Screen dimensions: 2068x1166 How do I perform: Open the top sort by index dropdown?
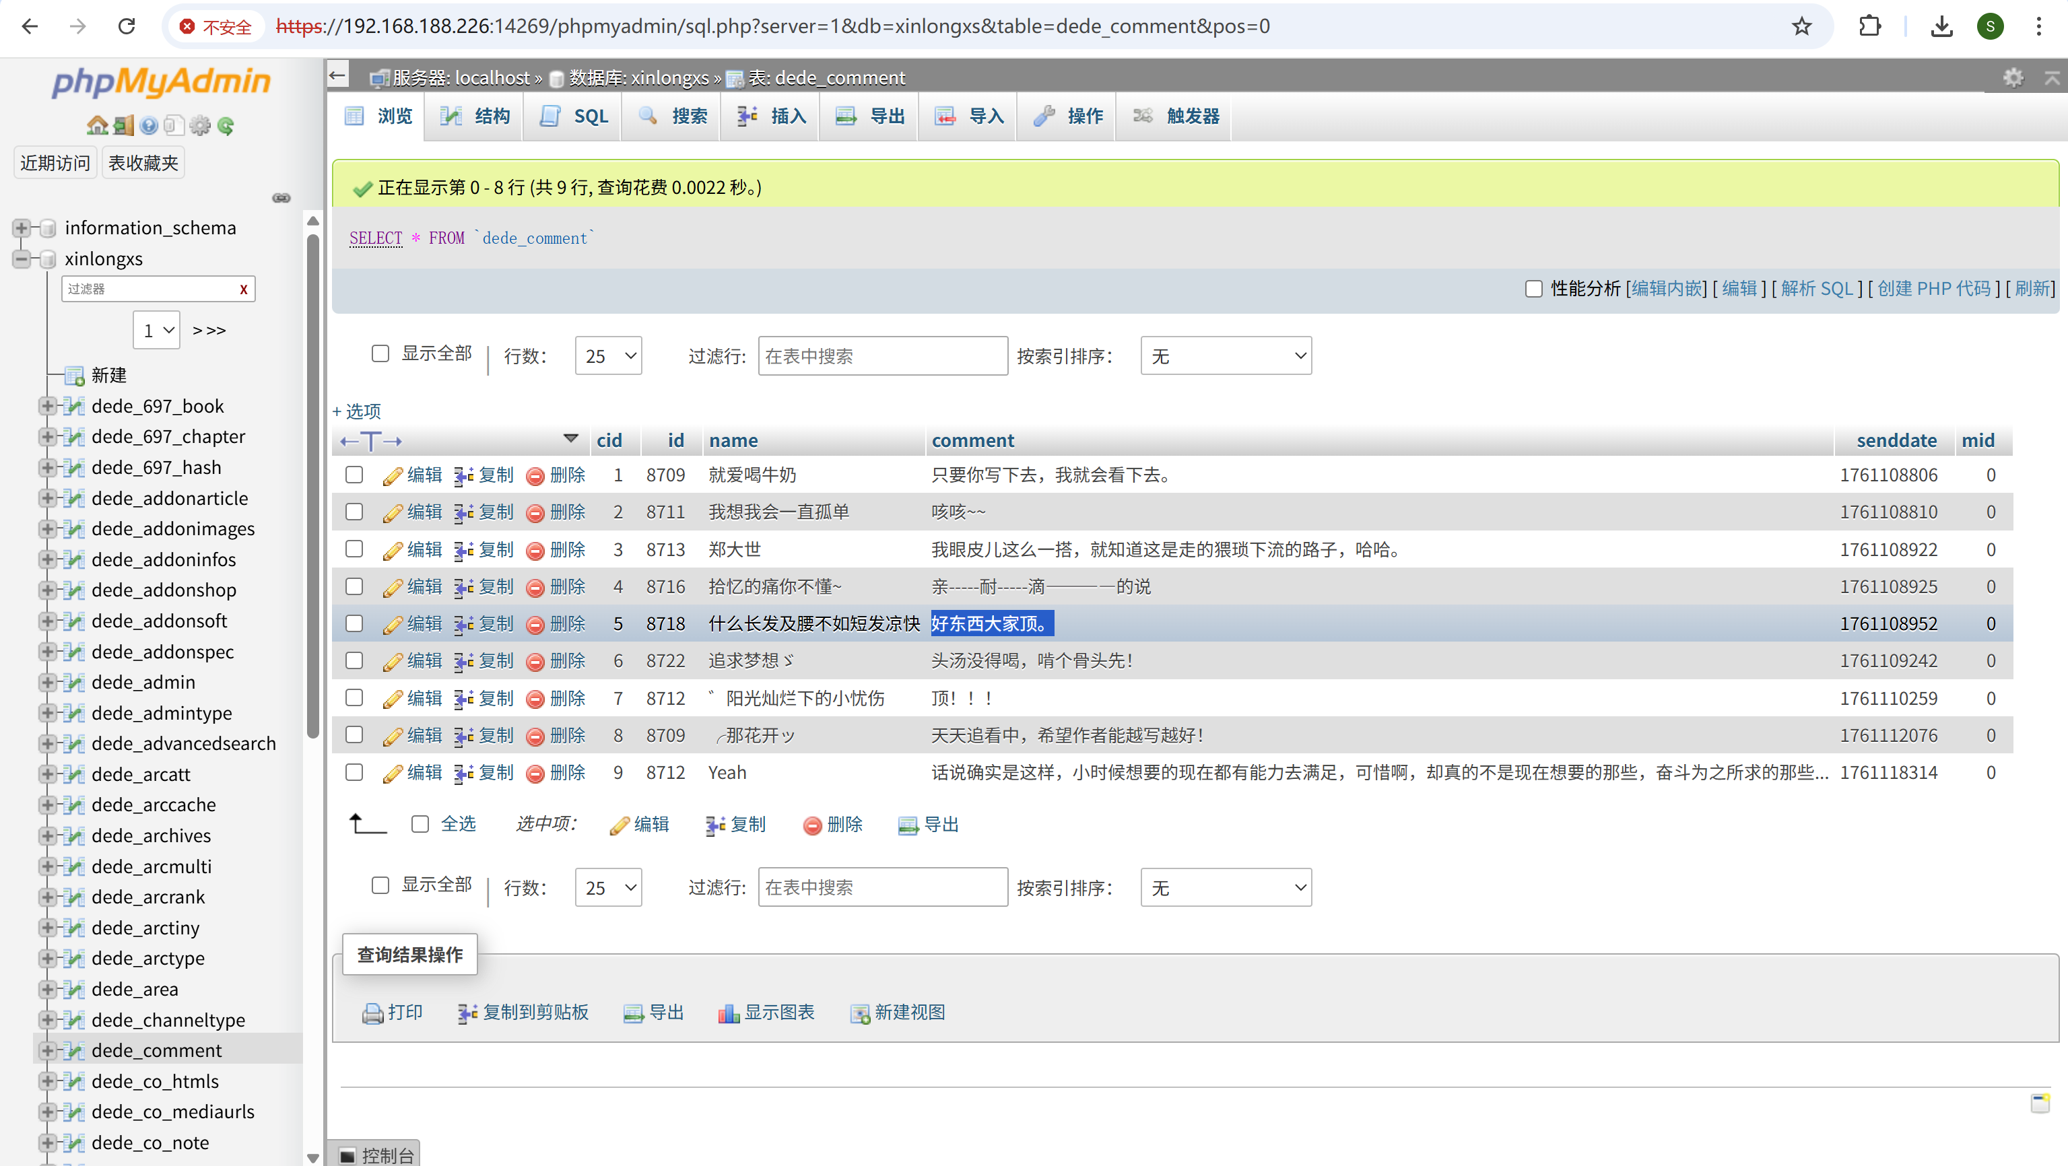pyautogui.click(x=1225, y=355)
